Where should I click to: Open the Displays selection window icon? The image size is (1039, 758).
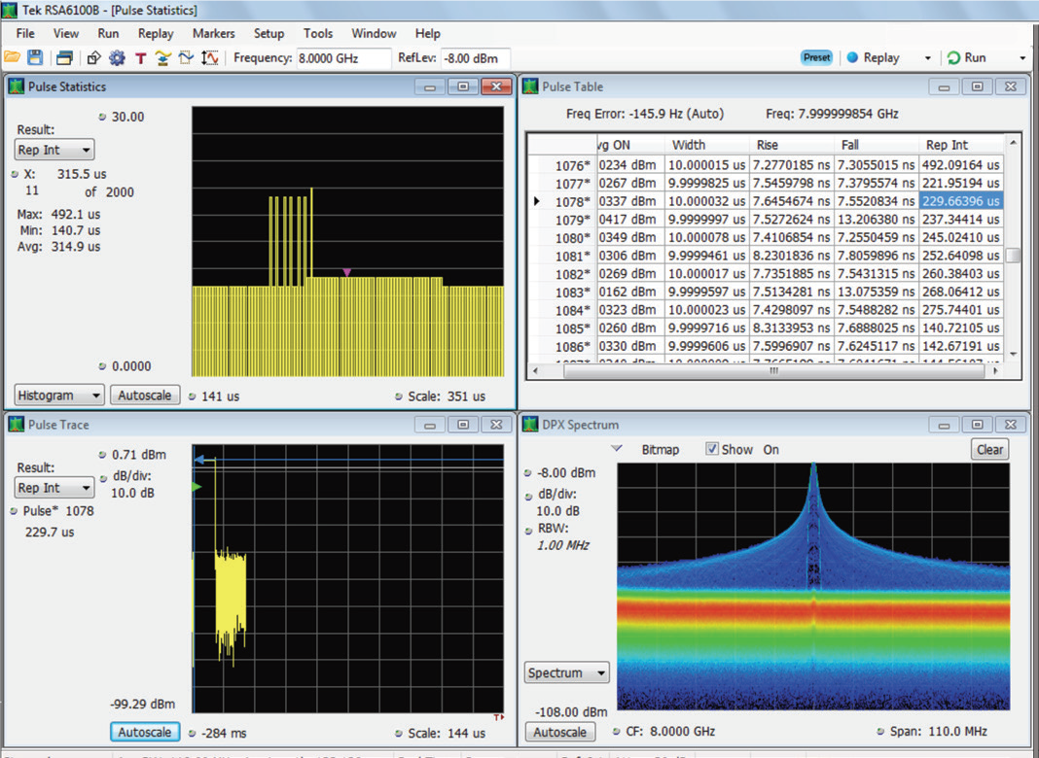(x=64, y=58)
